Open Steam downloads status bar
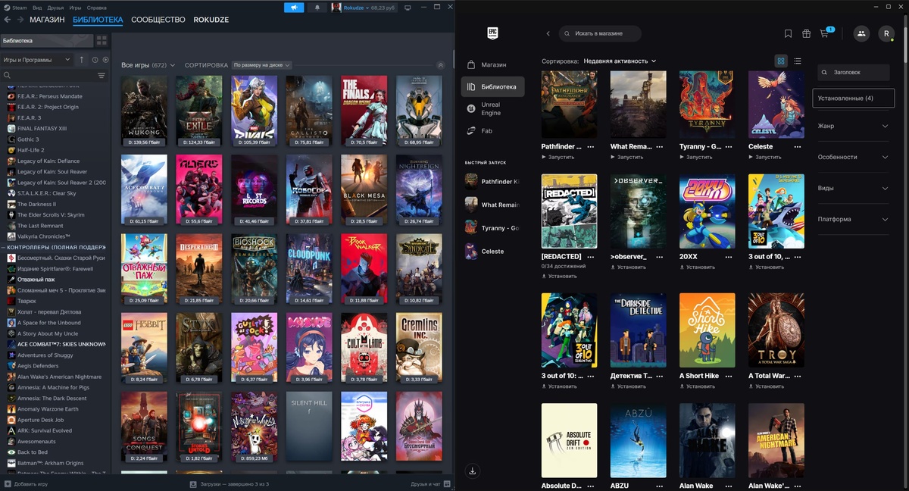 pyautogui.click(x=230, y=483)
